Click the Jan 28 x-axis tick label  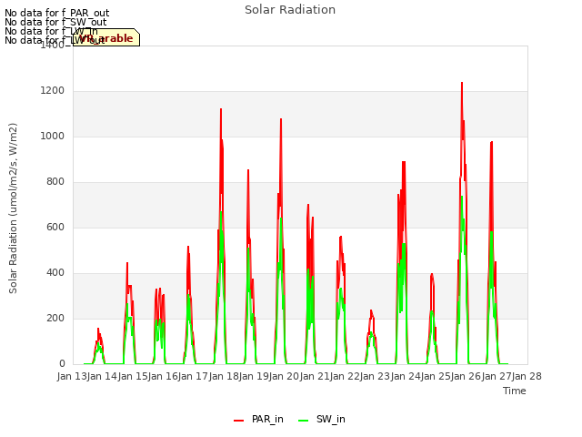tap(527, 376)
